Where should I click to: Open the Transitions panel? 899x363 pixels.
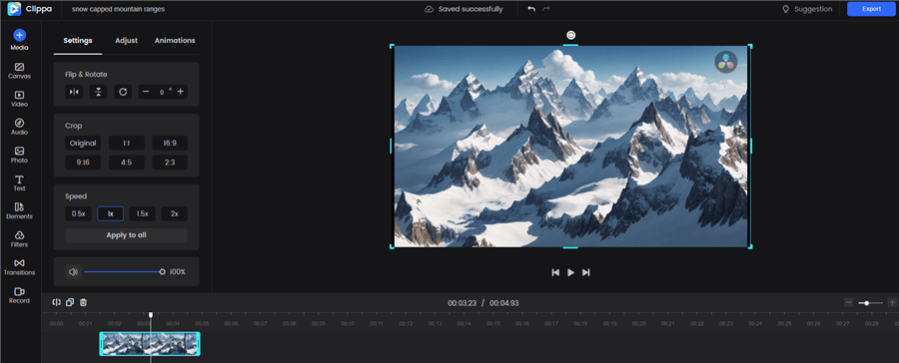coord(20,267)
